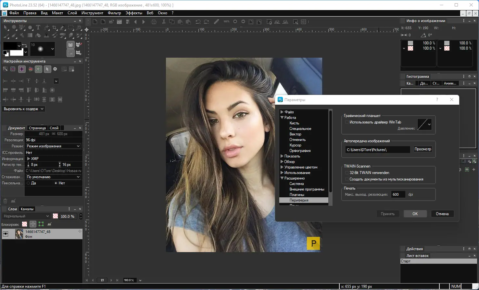Viewport: 479px width, 290px height.
Task: Click the print resolution field showing 600
Action: pyautogui.click(x=398, y=194)
